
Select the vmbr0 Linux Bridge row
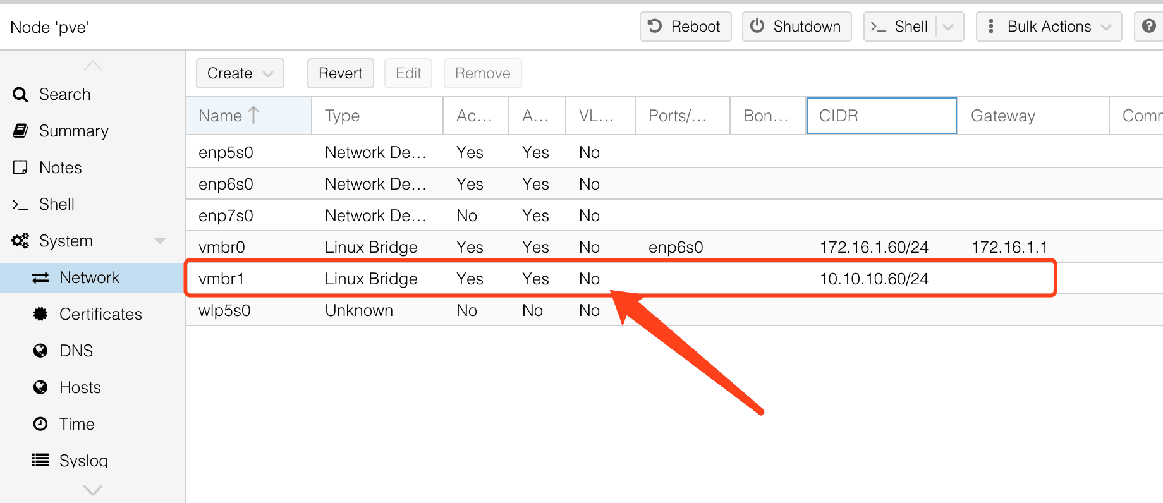[370, 247]
